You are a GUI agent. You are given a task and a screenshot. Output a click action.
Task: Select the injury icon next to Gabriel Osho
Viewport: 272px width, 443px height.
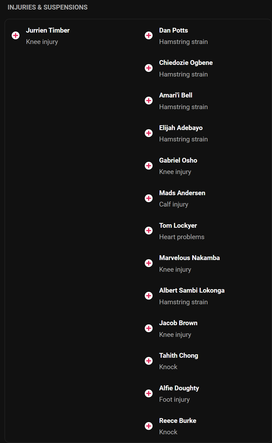click(149, 165)
